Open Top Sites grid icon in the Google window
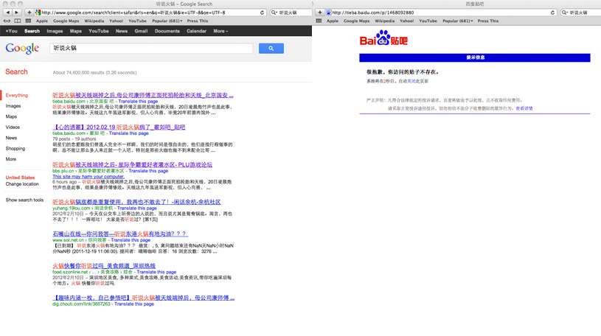This screenshot has width=601, height=336. coord(28,21)
